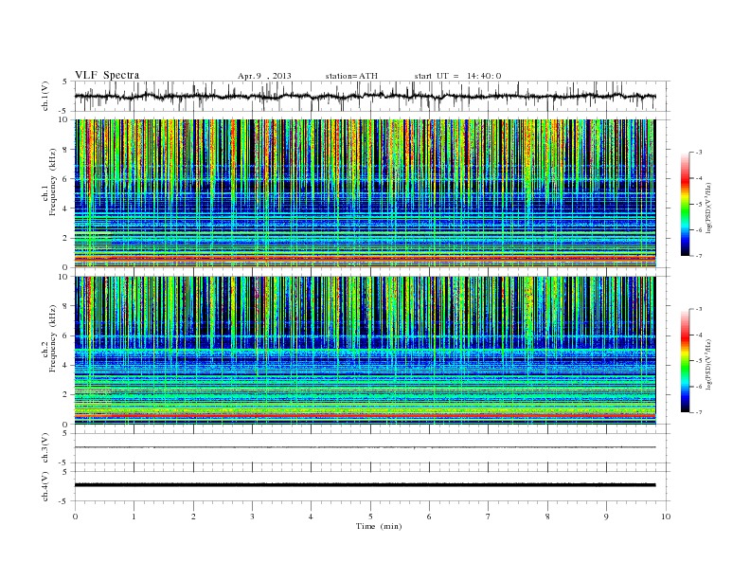Click the ch.1 PSD color scale bar
The image size is (750, 580).
point(686,205)
